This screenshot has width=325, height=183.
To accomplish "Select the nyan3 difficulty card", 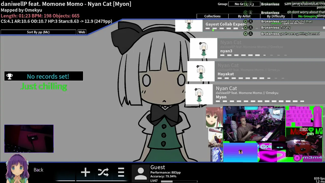I will pos(257,48).
